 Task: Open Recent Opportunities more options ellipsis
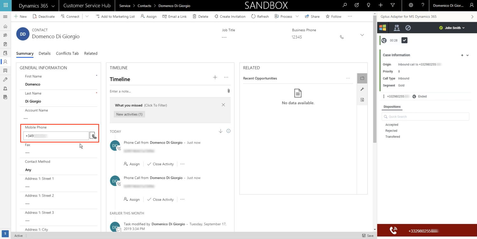click(348, 78)
